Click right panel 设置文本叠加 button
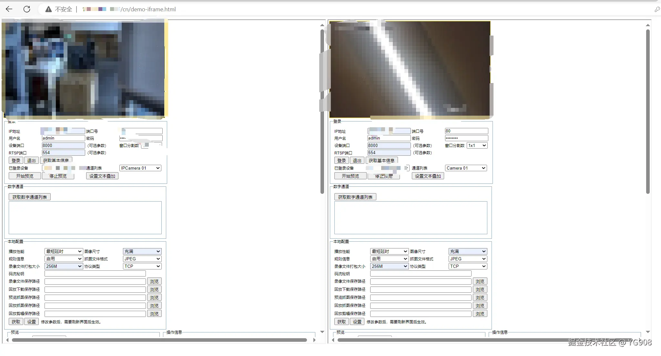Screen dimensions: 661x356 coord(428,176)
